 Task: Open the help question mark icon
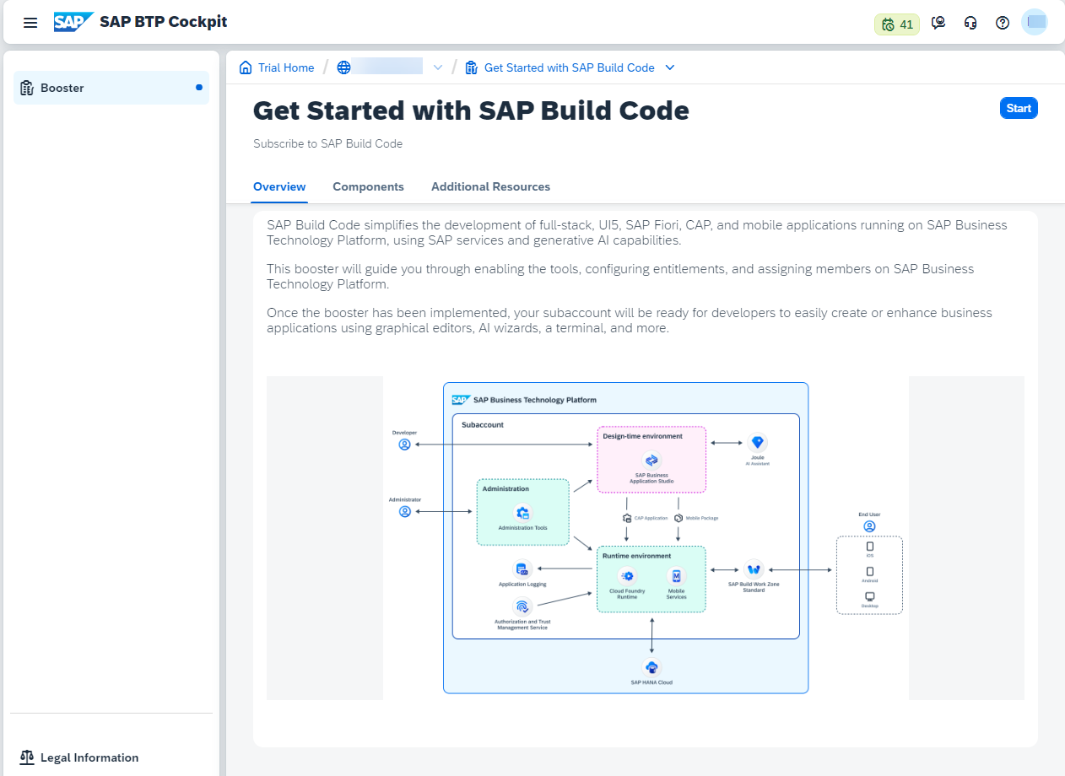coord(1003,24)
